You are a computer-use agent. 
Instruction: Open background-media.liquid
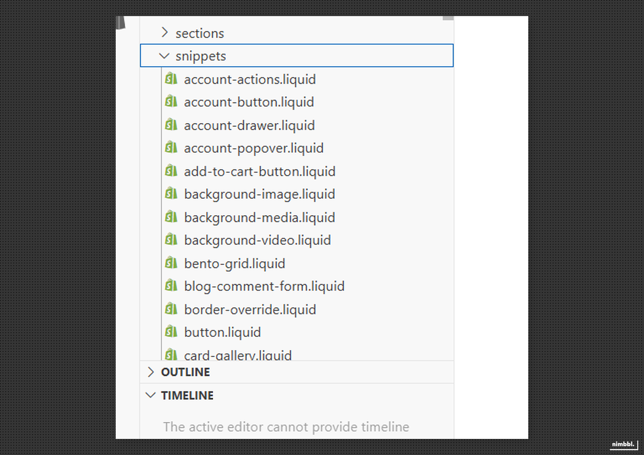point(259,217)
